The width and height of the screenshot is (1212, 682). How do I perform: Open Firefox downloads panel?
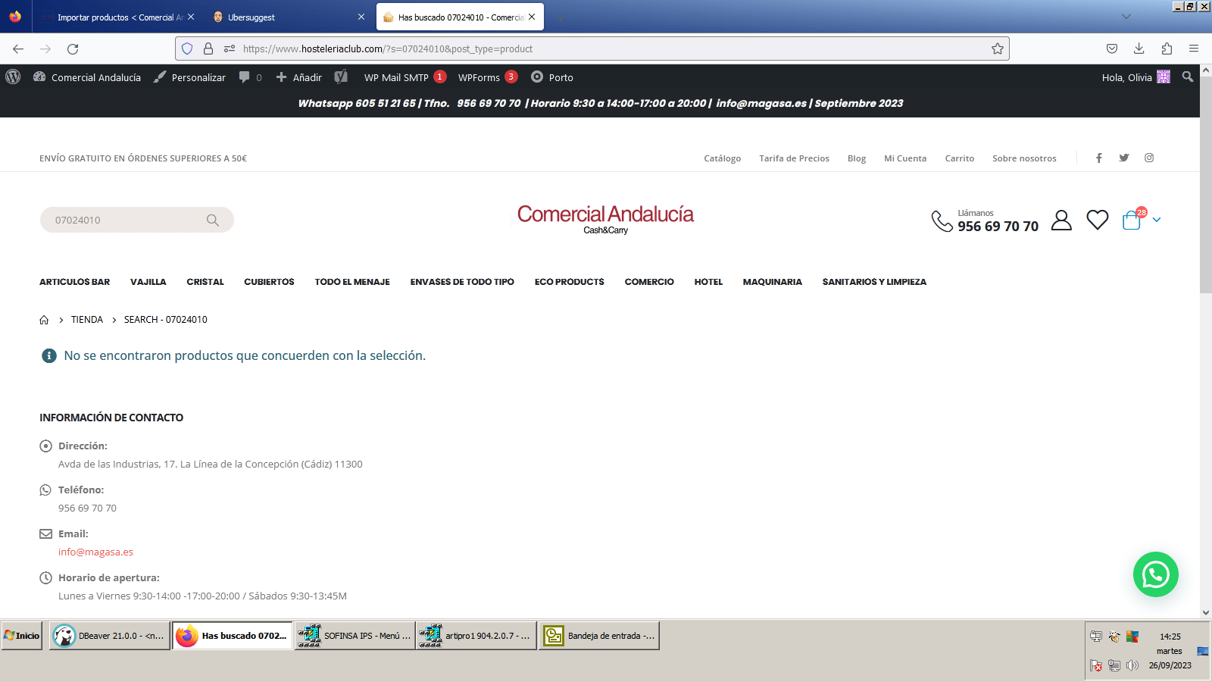coord(1139,48)
